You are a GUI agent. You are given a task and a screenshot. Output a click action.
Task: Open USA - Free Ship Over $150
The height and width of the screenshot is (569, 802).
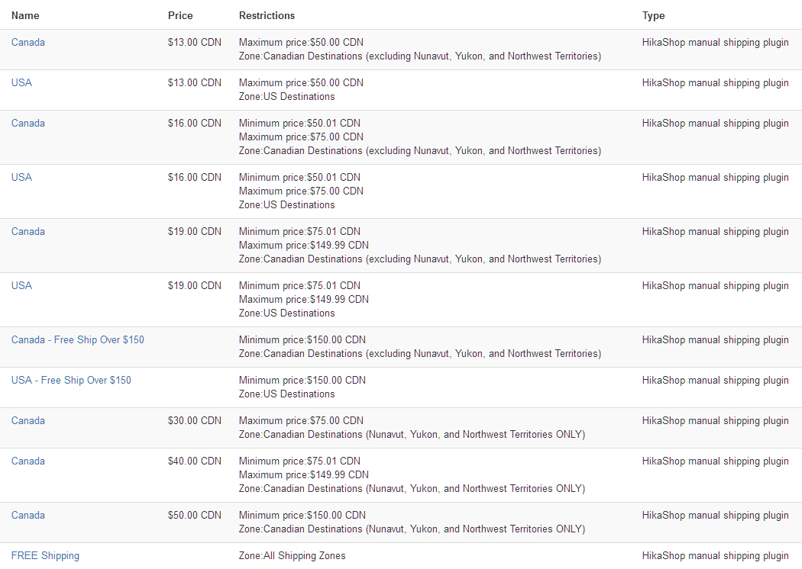point(71,381)
